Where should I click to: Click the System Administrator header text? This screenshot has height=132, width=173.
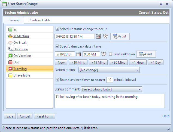click(22, 13)
